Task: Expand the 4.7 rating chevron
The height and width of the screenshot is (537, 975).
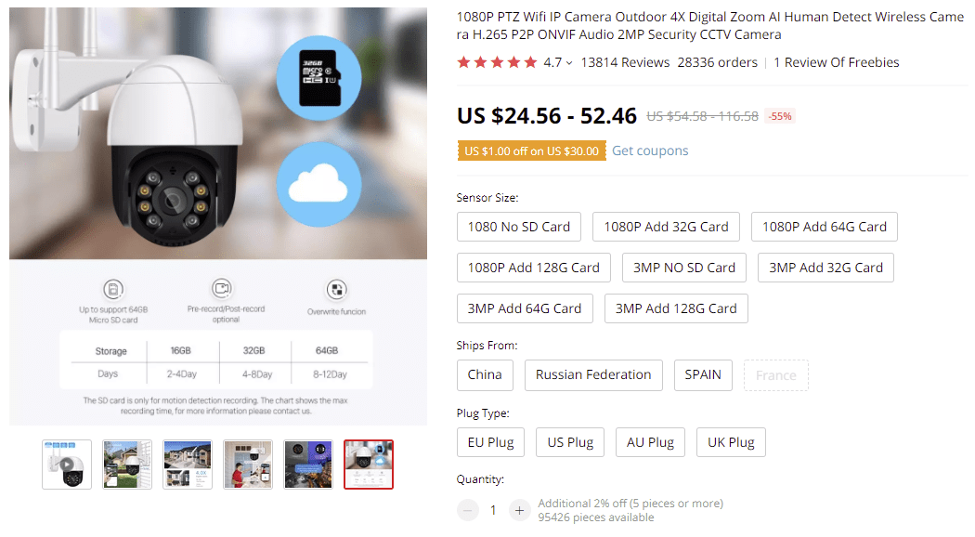Action: (x=569, y=63)
